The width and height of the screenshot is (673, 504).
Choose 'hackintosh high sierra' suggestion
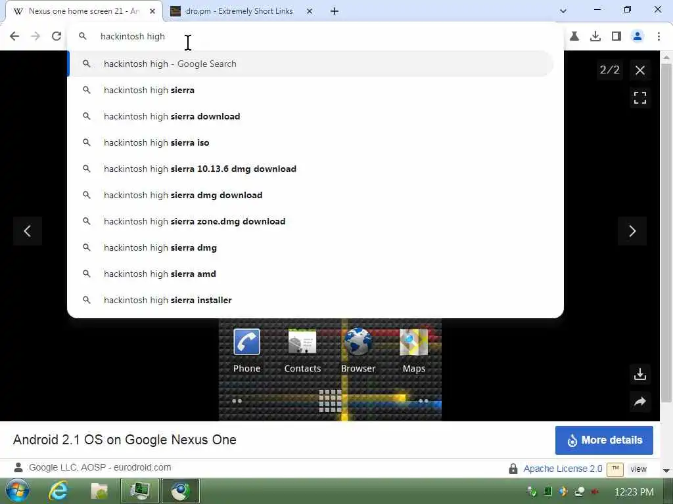(310, 90)
